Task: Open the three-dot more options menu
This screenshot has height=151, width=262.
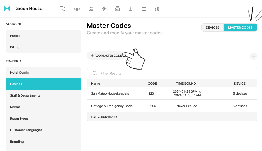Action: tap(253, 56)
